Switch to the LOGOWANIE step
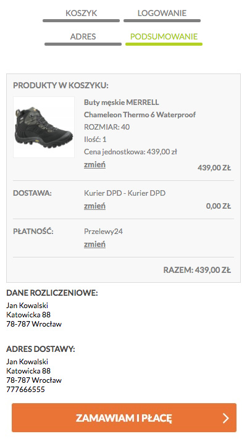The height and width of the screenshot is (439, 247). click(162, 13)
